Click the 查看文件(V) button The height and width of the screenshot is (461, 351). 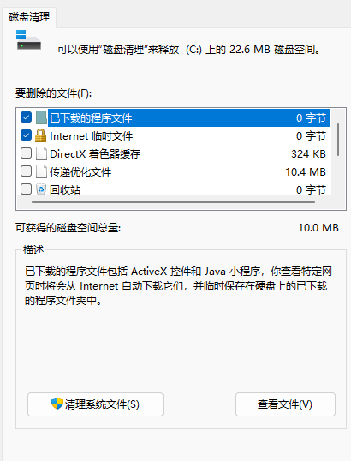pyautogui.click(x=285, y=404)
